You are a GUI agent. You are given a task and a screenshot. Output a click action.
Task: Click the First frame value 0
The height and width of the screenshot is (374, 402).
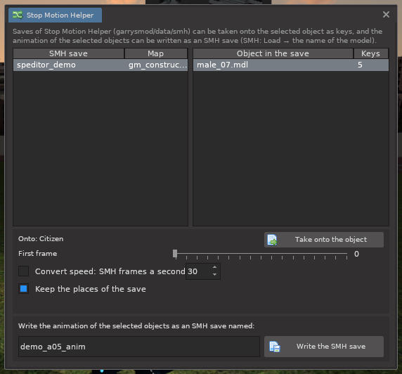click(x=356, y=254)
